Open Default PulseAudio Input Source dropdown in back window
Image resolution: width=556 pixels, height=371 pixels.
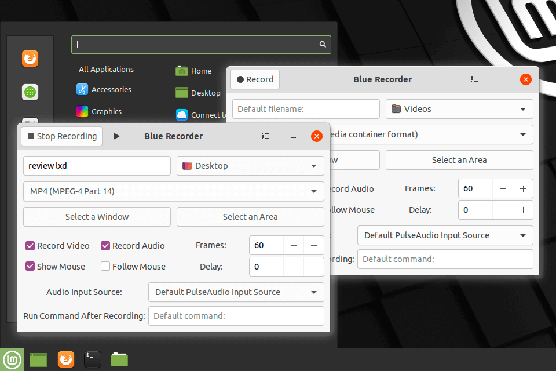pyautogui.click(x=445, y=235)
